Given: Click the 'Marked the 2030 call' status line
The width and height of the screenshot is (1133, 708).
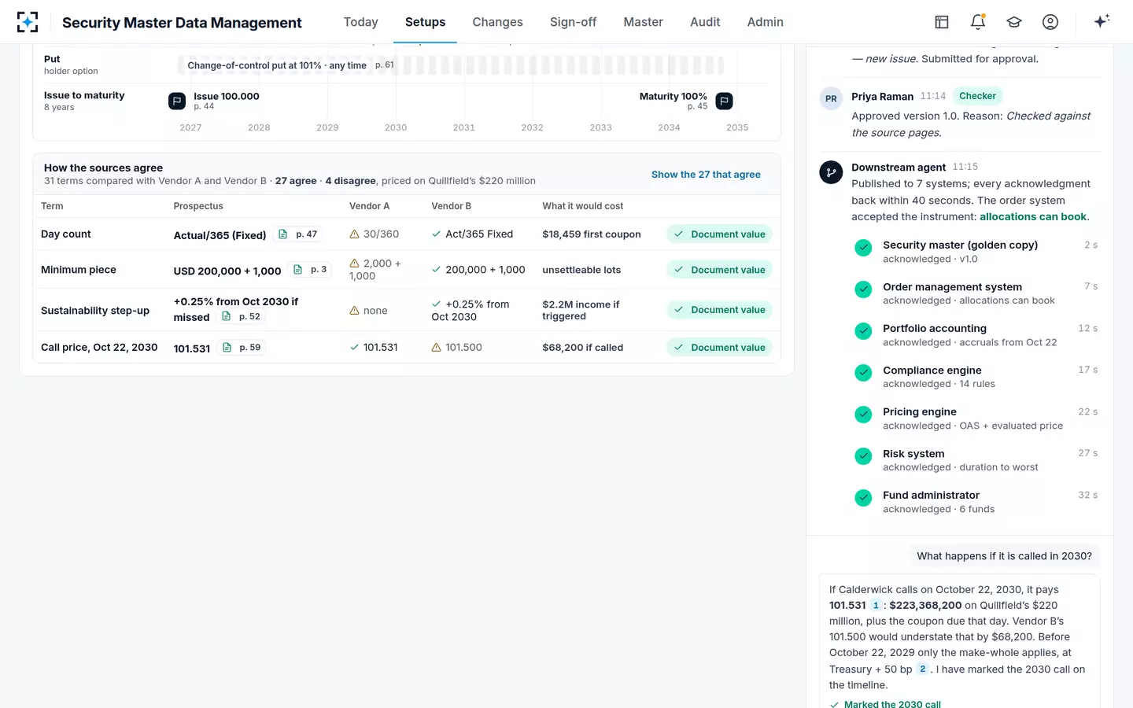Looking at the screenshot, I should point(886,703).
